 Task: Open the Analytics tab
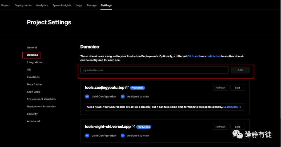pos(42,5)
